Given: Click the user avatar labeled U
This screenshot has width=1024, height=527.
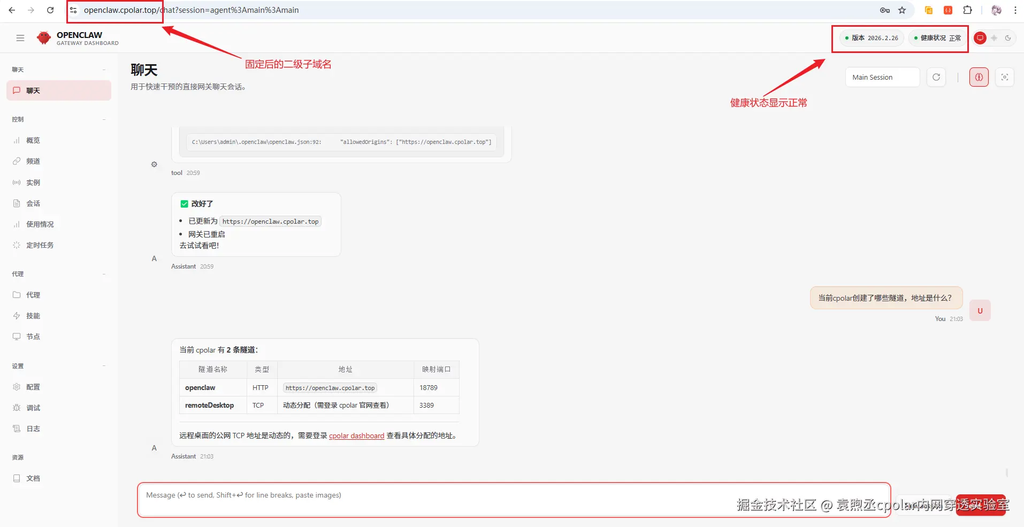Looking at the screenshot, I should pyautogui.click(x=980, y=311).
